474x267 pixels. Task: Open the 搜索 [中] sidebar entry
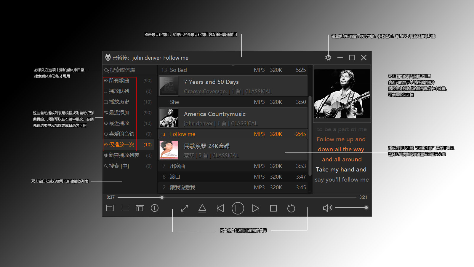(128, 166)
